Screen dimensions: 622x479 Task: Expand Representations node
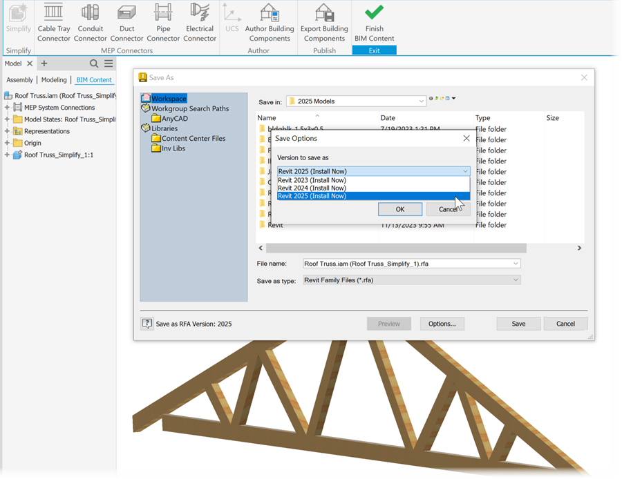7,131
